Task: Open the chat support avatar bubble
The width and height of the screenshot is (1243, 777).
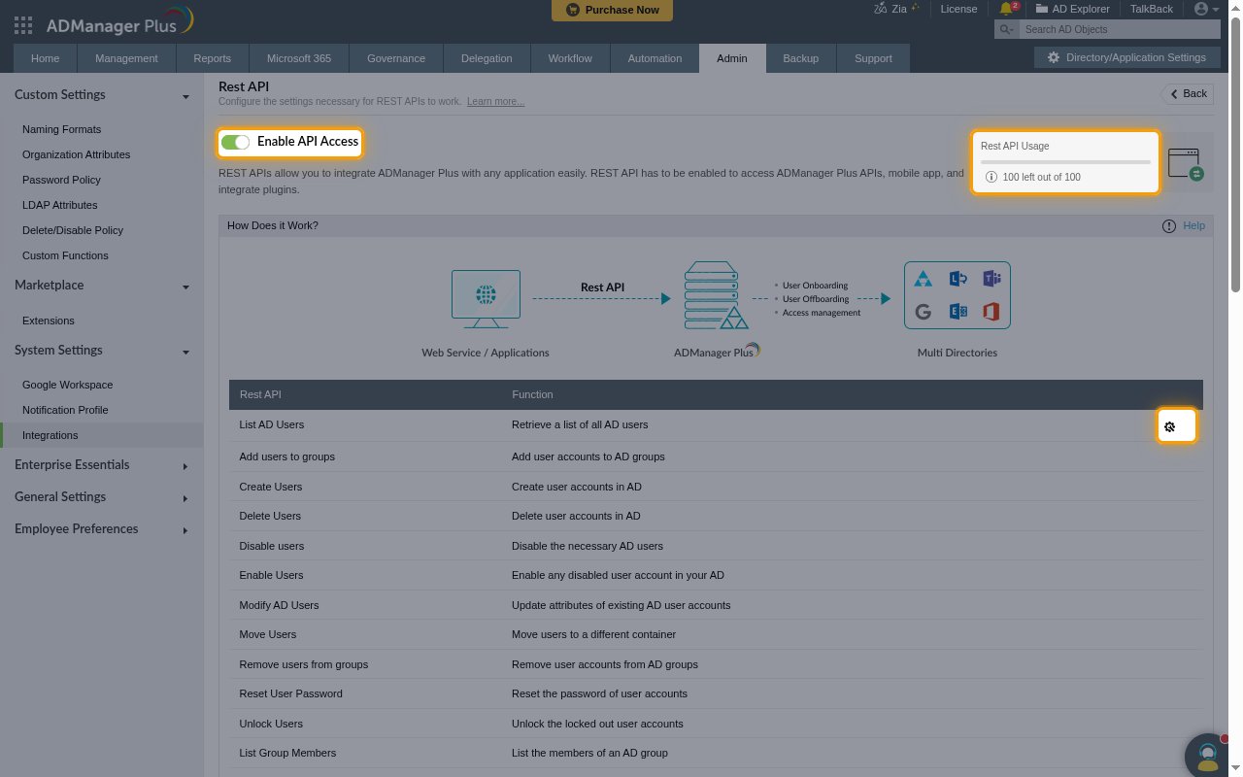Action: click(1208, 754)
